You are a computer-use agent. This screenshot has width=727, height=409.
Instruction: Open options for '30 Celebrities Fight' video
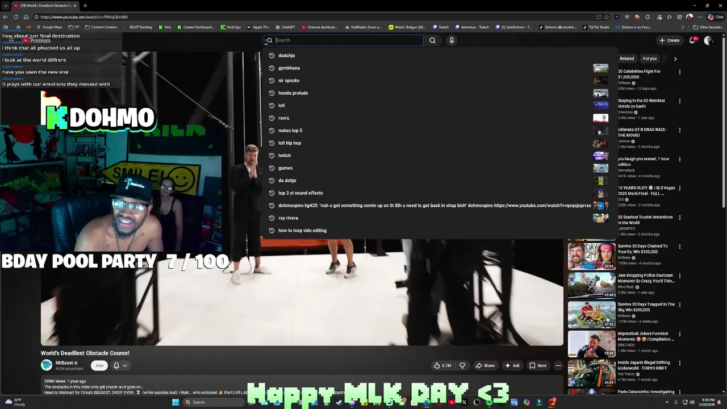[679, 72]
